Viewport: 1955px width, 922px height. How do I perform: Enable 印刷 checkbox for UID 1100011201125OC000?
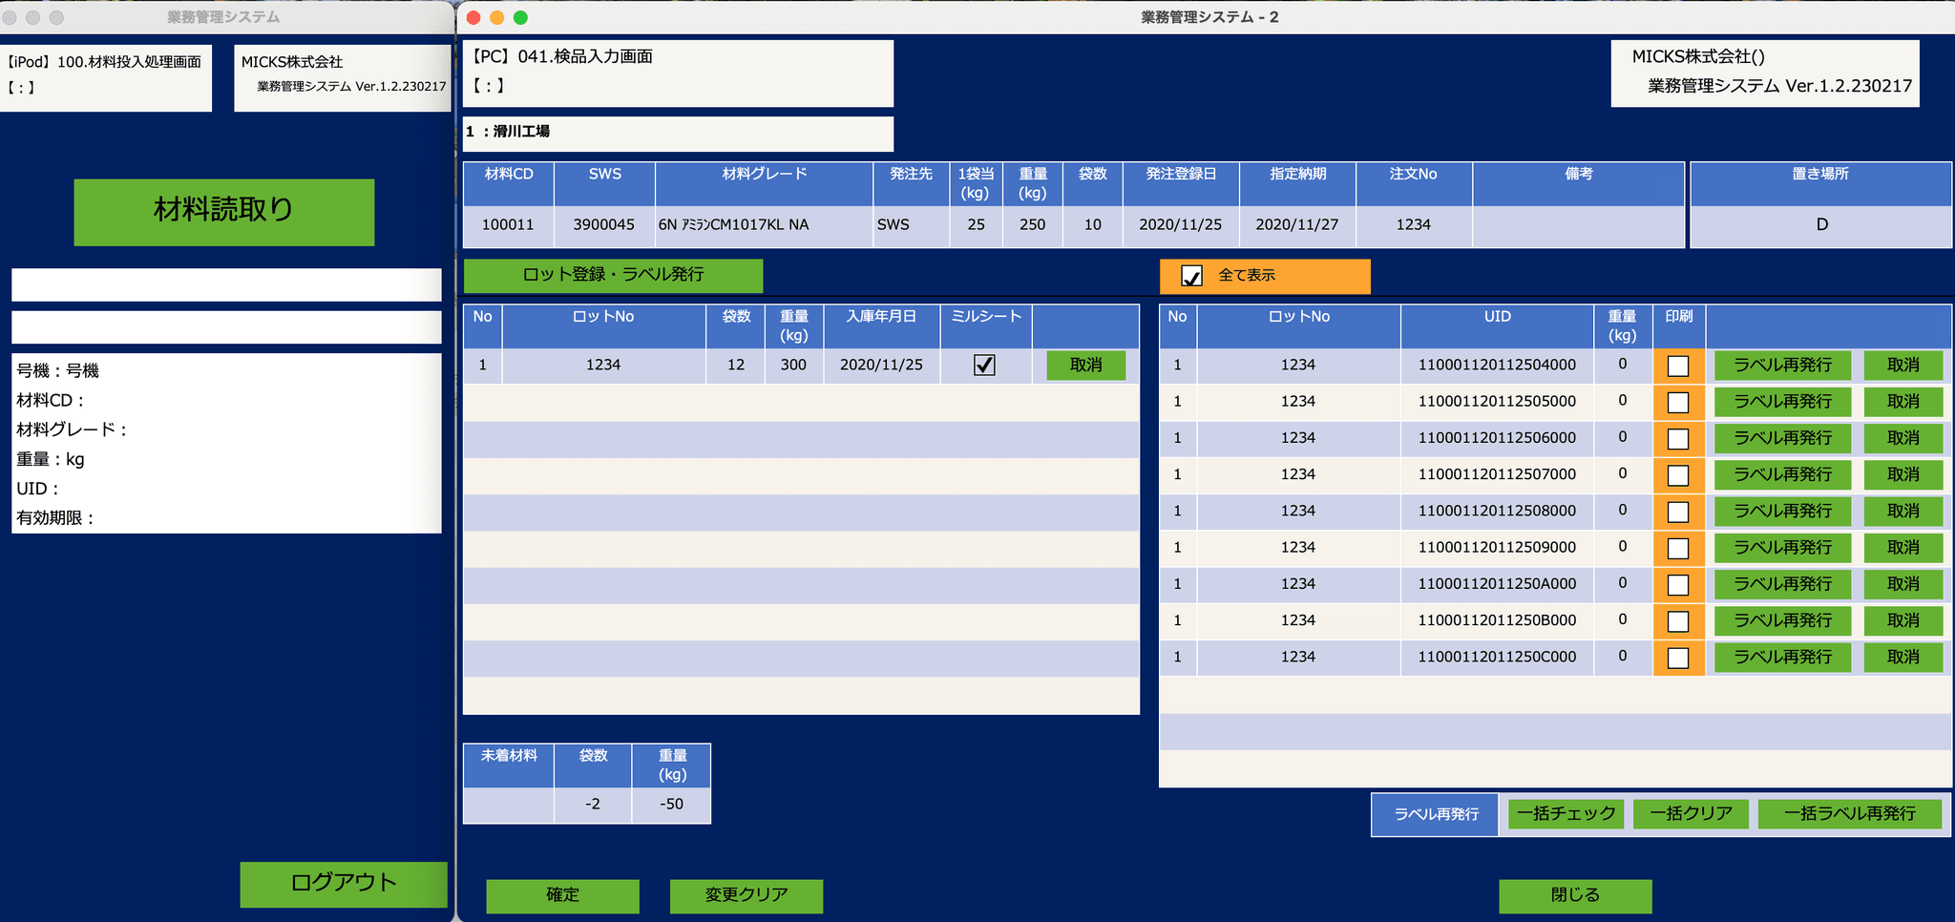point(1677,658)
